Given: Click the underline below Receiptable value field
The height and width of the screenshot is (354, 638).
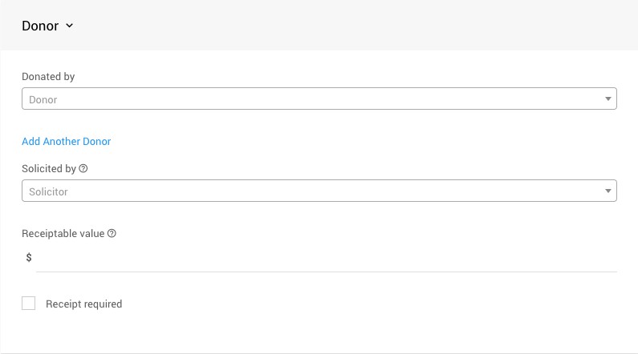Looking at the screenshot, I should [x=325, y=272].
